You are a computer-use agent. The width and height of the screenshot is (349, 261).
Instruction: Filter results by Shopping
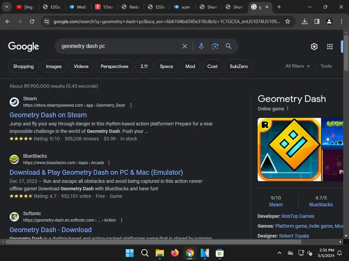(x=24, y=66)
